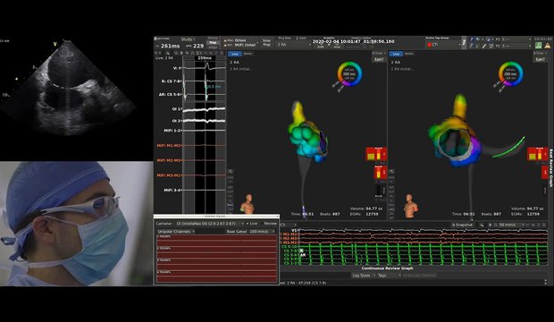Click the New Map button
554x322 pixels.
pyautogui.click(x=267, y=42)
